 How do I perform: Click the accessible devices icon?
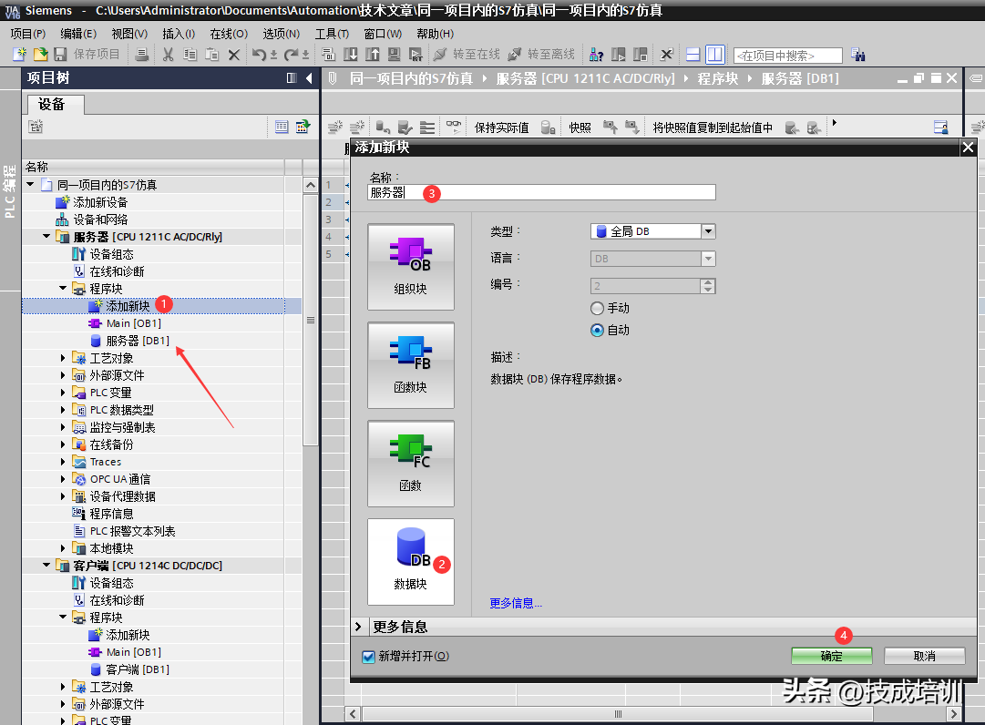[596, 56]
